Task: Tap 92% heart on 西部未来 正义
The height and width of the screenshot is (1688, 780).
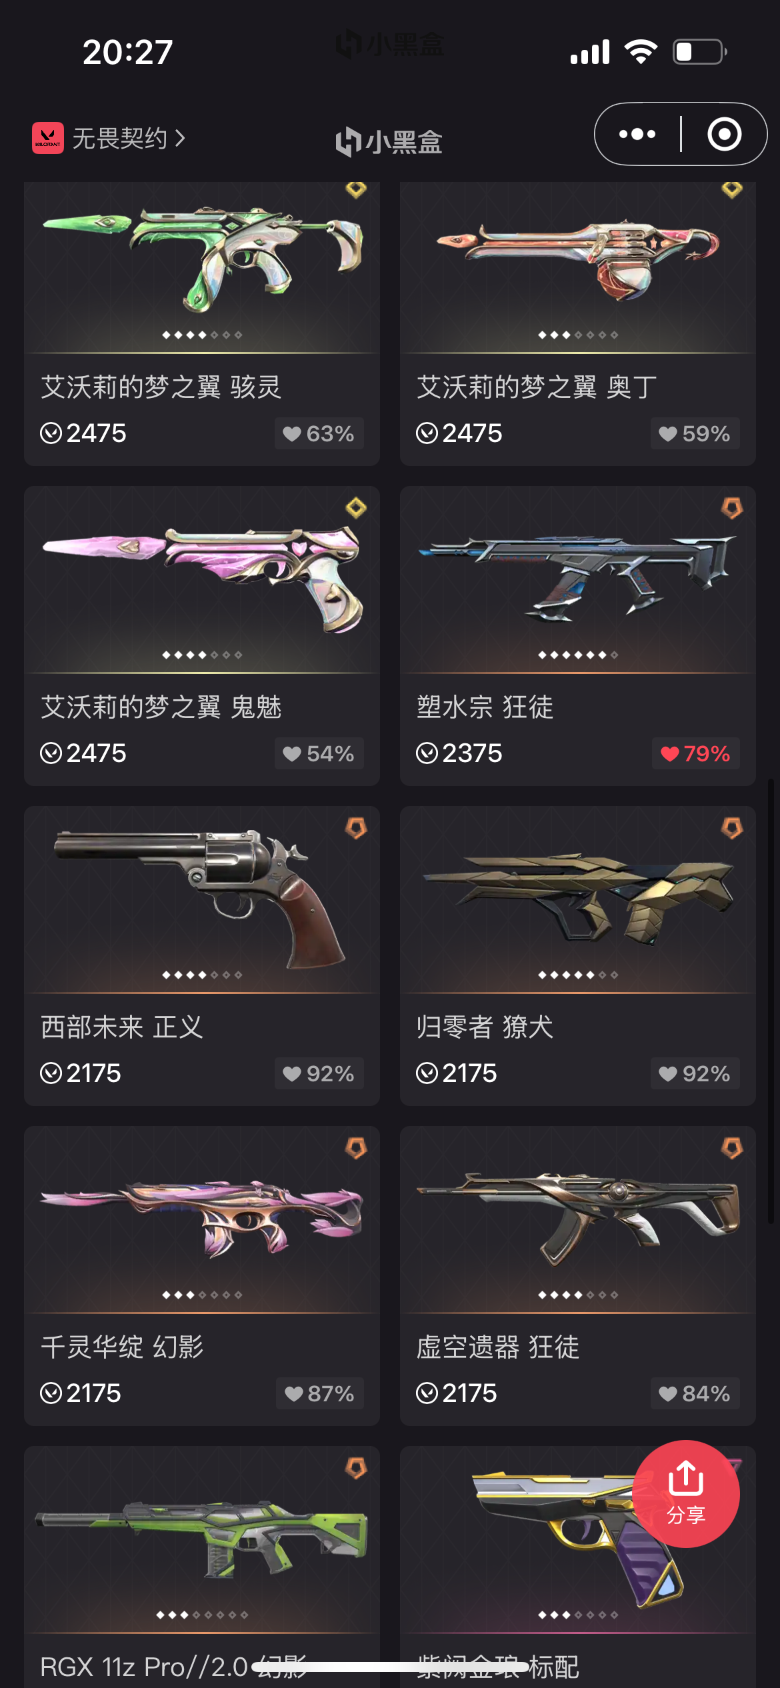Action: 319,1073
